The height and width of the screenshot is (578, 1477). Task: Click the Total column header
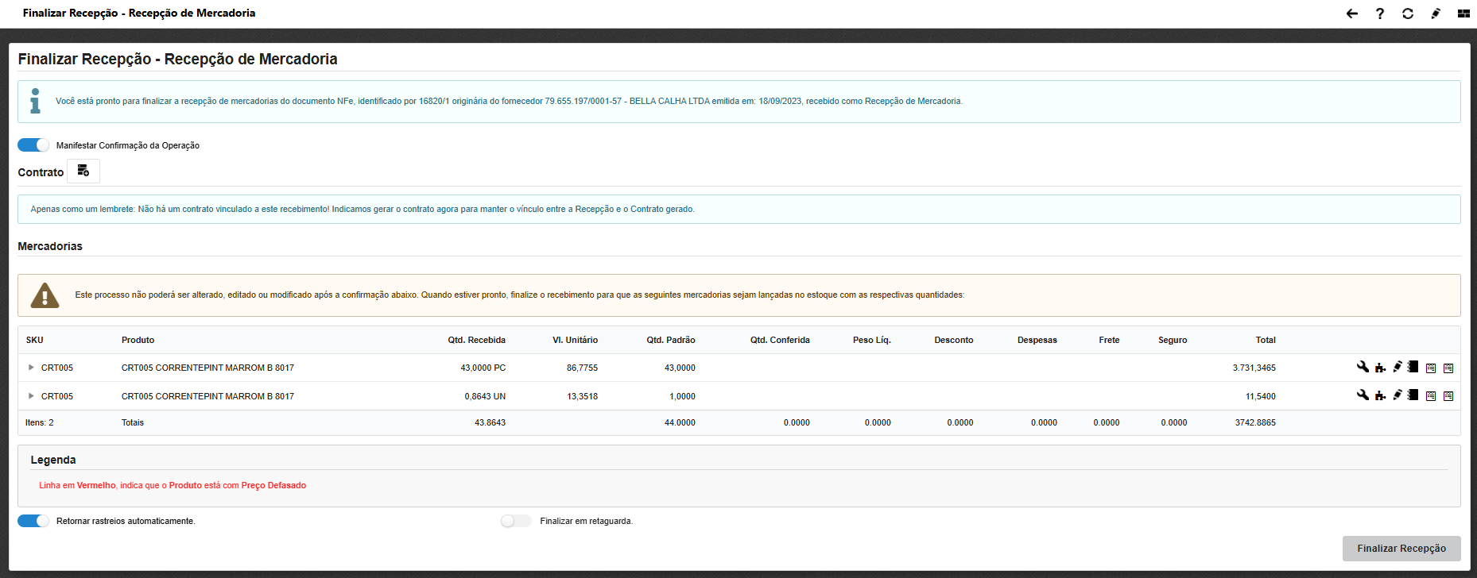click(1265, 340)
